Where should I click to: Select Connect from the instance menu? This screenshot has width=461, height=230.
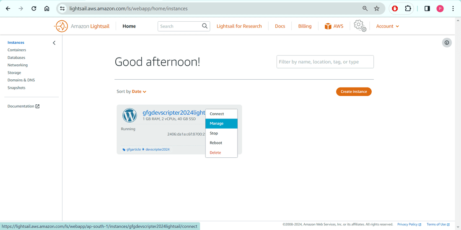pyautogui.click(x=221, y=114)
